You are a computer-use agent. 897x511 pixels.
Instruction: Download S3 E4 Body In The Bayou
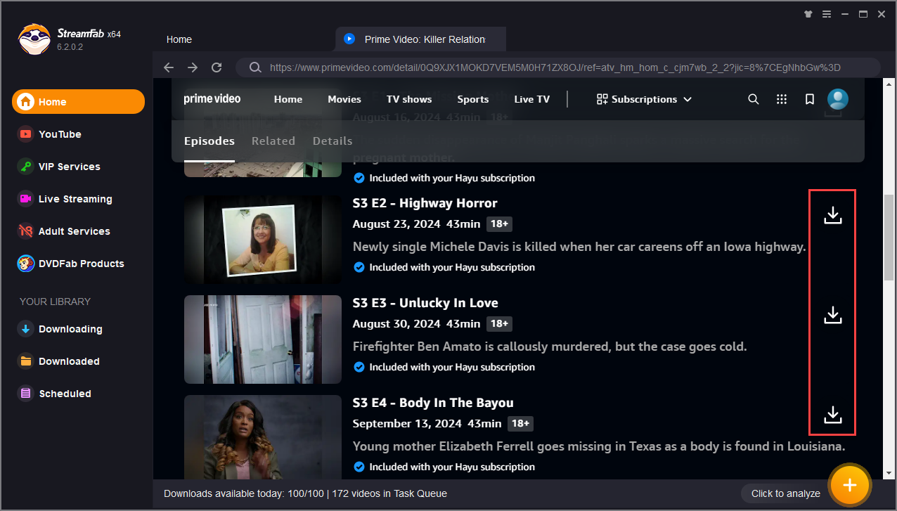(832, 415)
